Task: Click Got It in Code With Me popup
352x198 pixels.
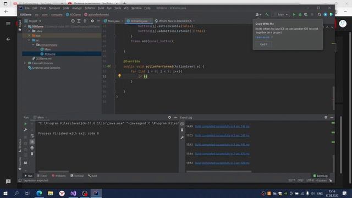Action: (263, 44)
